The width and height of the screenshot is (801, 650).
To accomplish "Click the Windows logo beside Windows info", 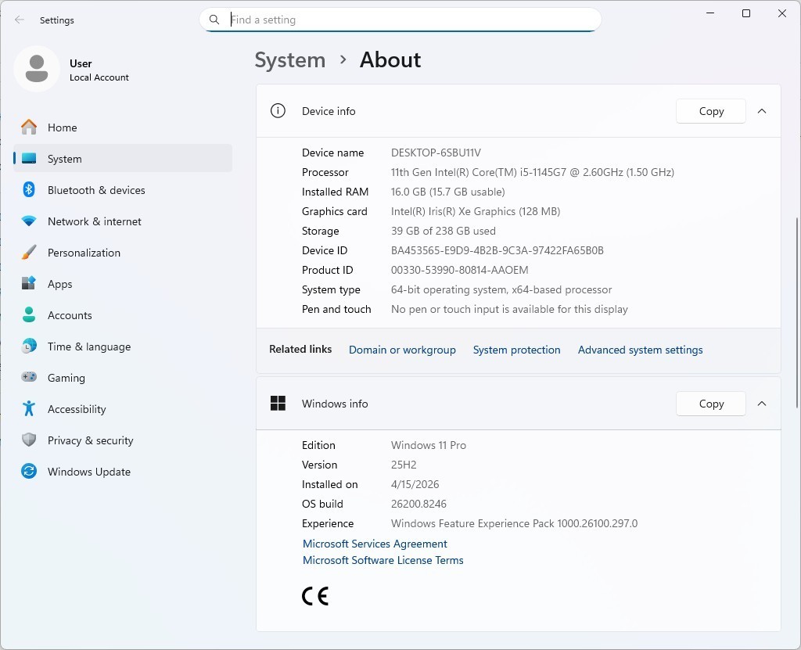I will point(278,403).
